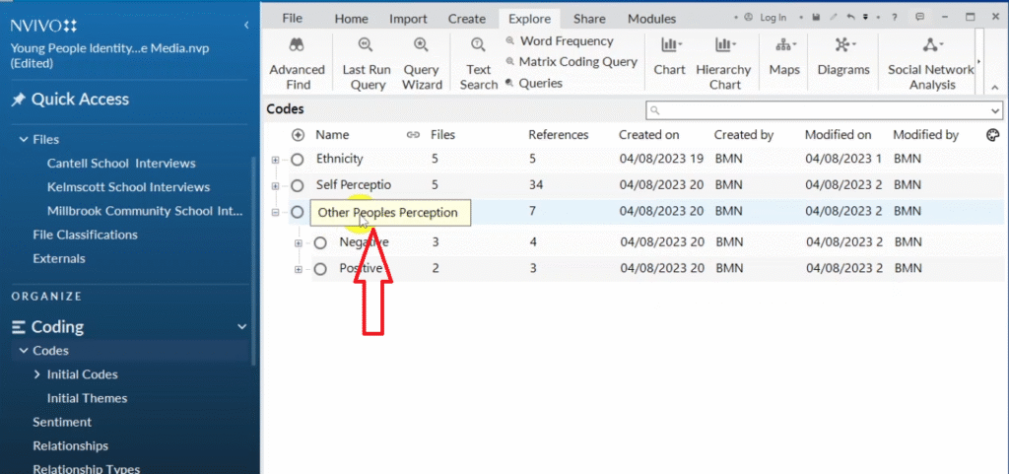Screen dimensions: 1009x474
Task: Open Cantell School Interviews file
Action: [121, 164]
